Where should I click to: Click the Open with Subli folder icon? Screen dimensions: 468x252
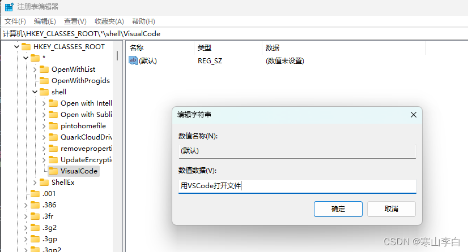(x=53, y=115)
